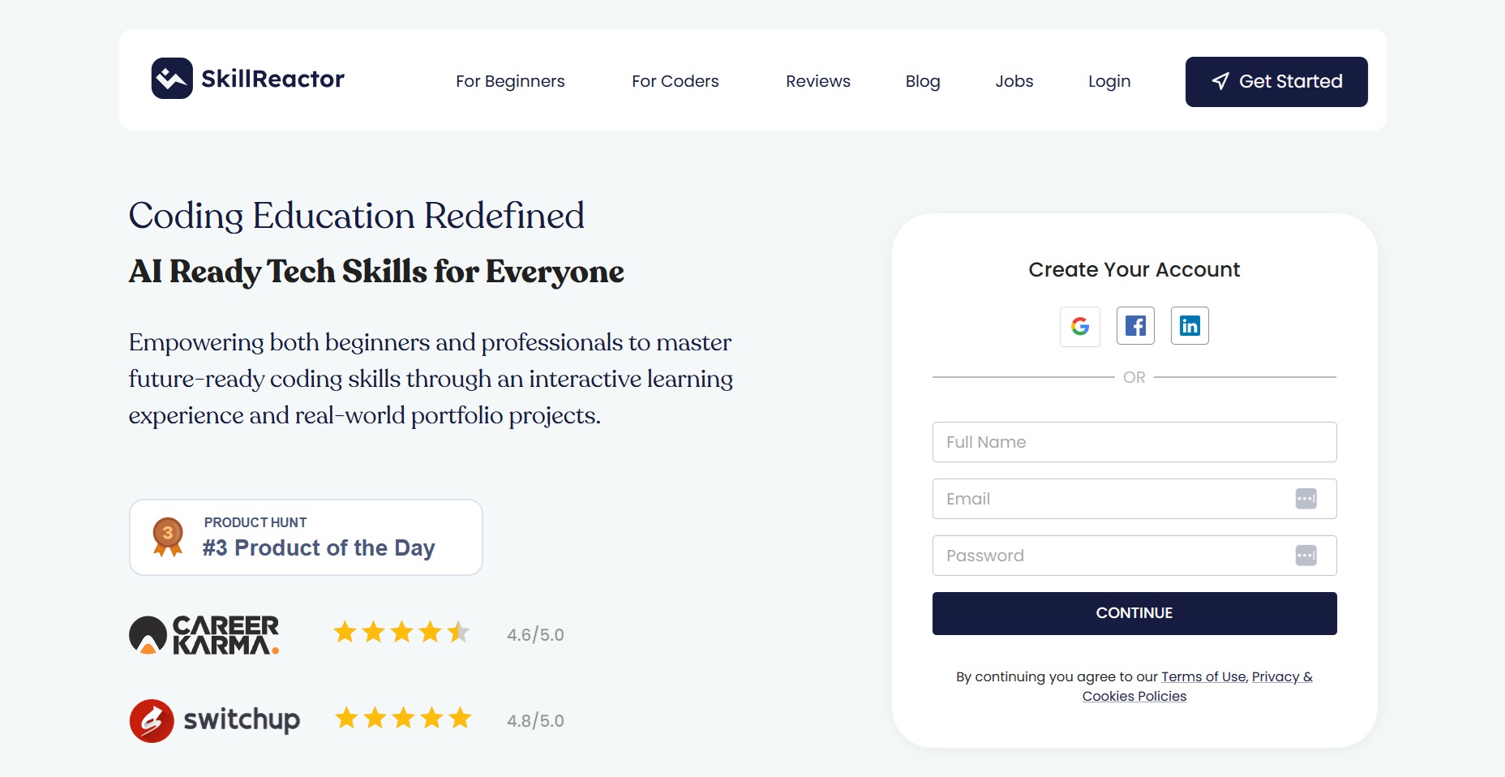Sign up with the LinkedIn icon

[1190, 326]
